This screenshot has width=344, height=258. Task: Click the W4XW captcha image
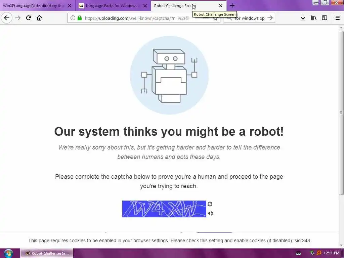(x=164, y=209)
